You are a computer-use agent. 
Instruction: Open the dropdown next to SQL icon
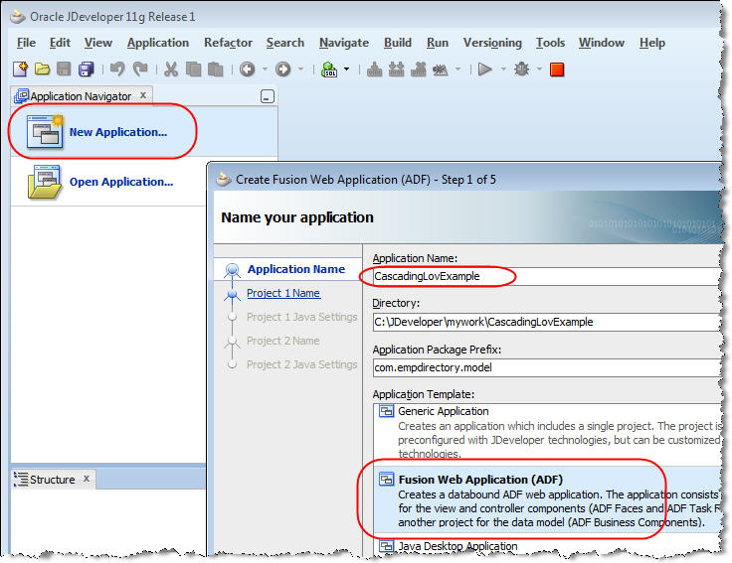pos(347,70)
